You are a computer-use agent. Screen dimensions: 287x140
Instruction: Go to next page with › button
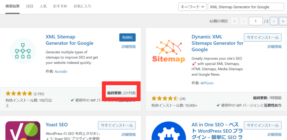click(x=274, y=21)
